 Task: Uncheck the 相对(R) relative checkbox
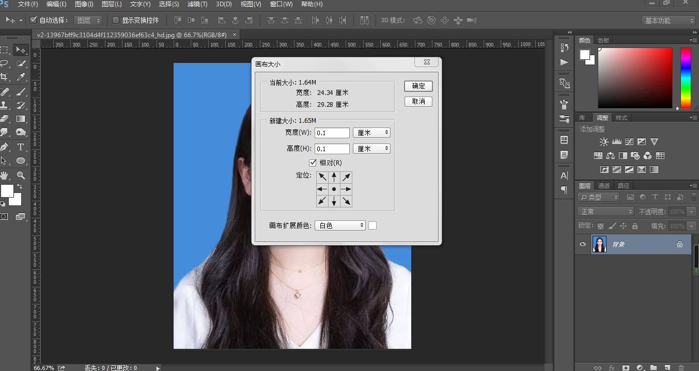pos(313,163)
